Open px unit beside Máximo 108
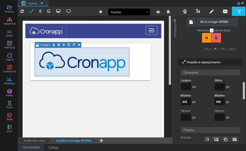The height and width of the screenshot is (151, 246). point(228,102)
